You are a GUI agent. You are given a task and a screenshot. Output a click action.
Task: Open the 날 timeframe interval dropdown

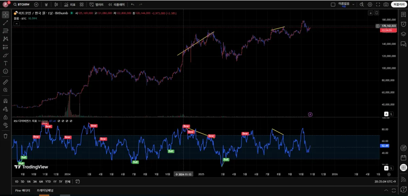click(46, 4)
